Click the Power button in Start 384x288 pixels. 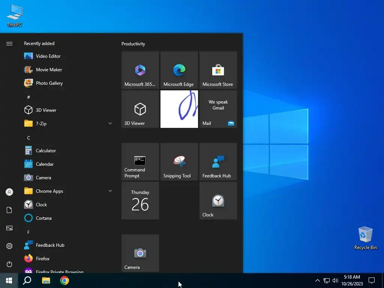point(9,264)
